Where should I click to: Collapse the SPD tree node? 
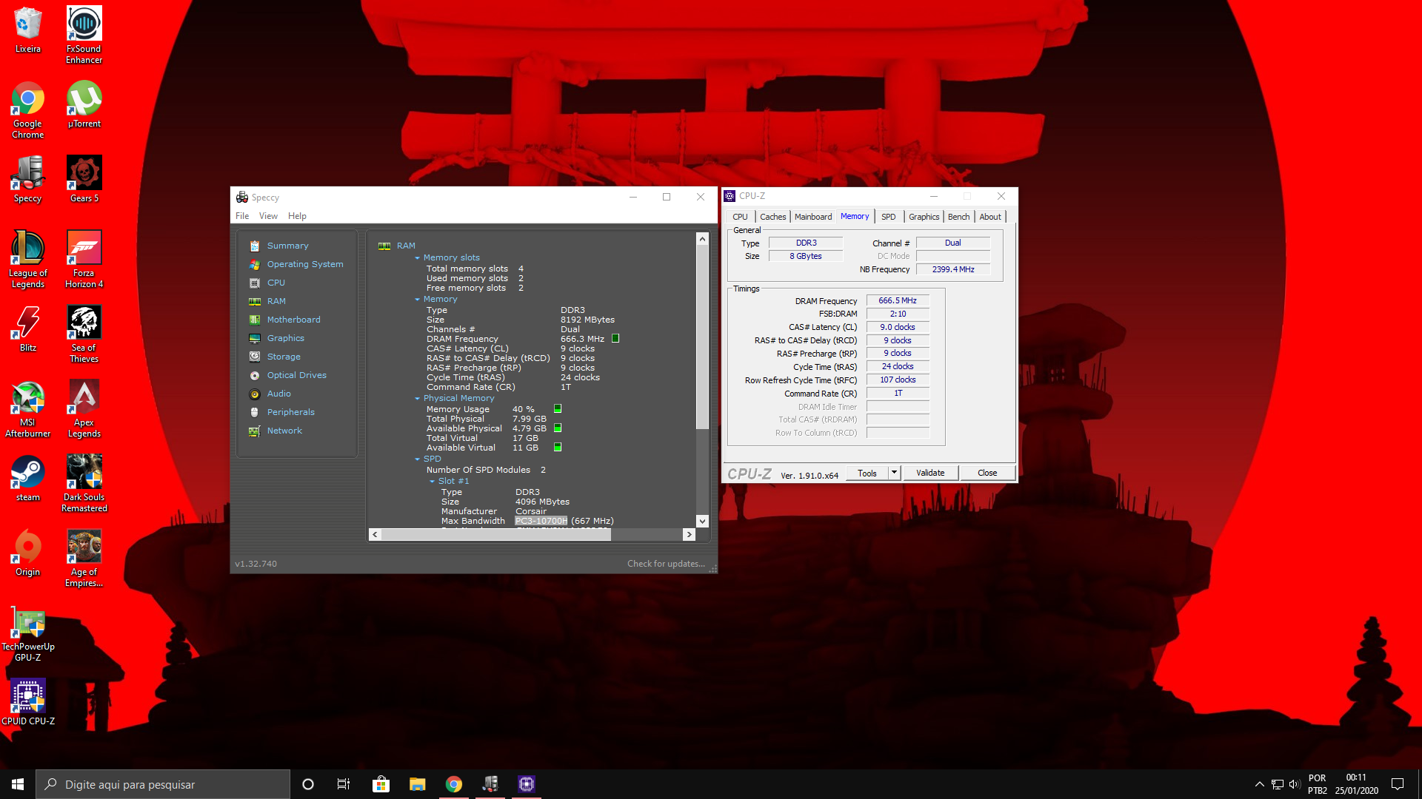tap(417, 459)
